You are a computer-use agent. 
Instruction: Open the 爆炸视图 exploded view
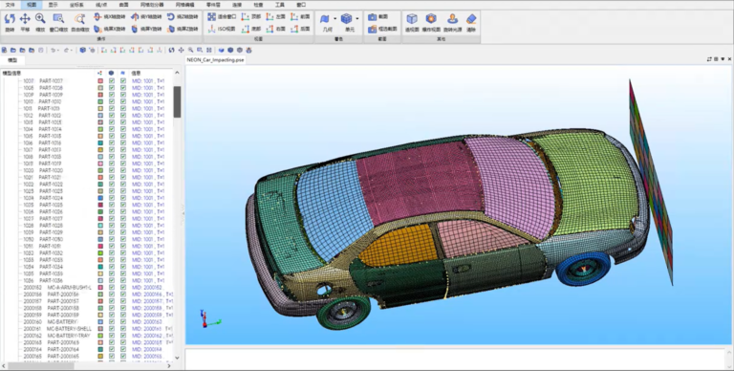(x=431, y=23)
